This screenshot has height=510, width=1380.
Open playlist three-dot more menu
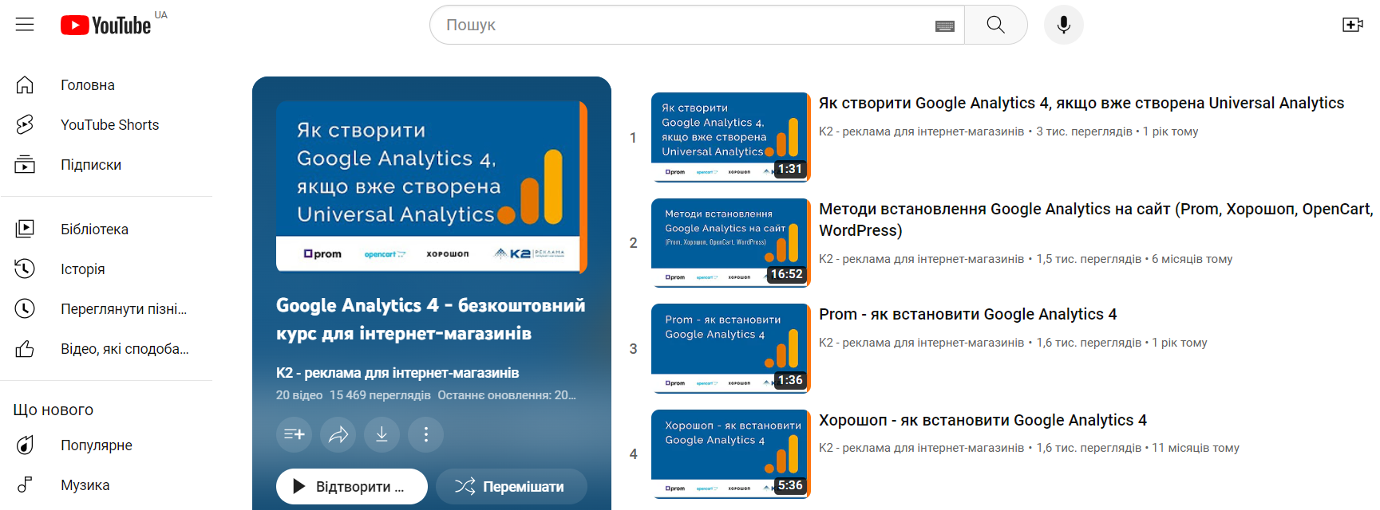tap(426, 434)
